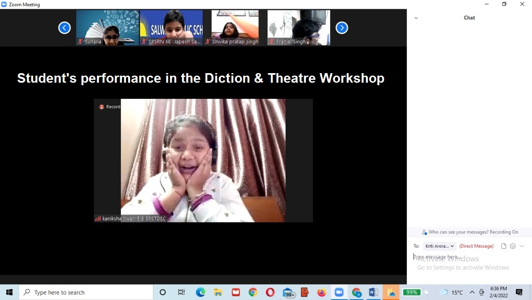Show hidden system tray icons
Image resolution: width=532 pixels, height=300 pixels.
[x=472, y=293]
